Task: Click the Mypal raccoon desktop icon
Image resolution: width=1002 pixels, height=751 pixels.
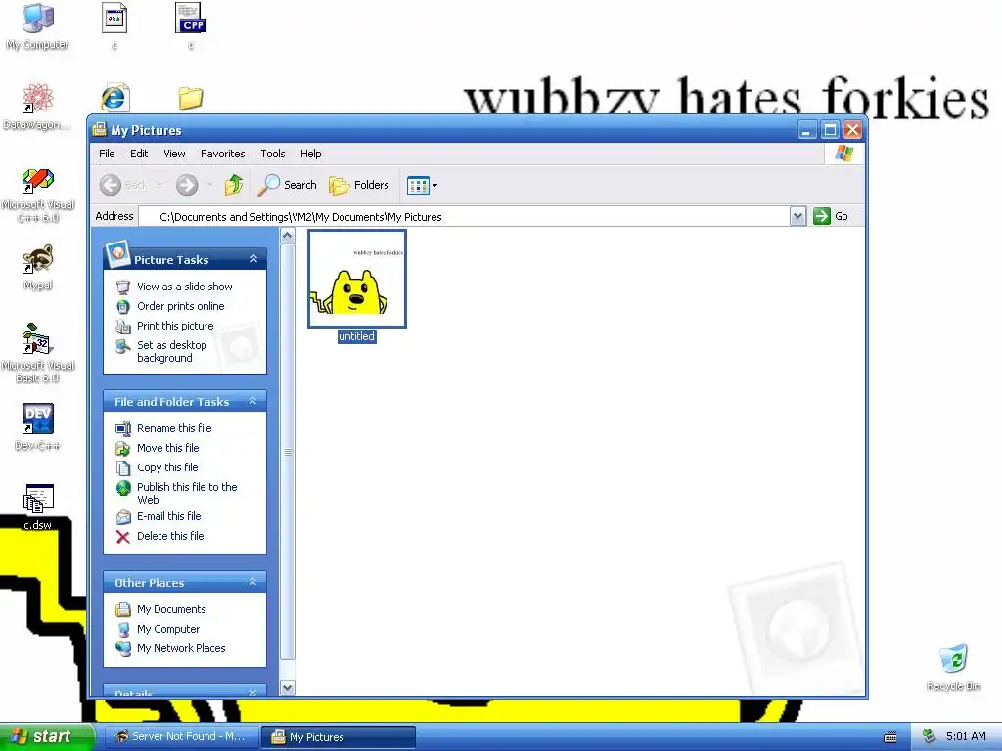Action: point(38,268)
